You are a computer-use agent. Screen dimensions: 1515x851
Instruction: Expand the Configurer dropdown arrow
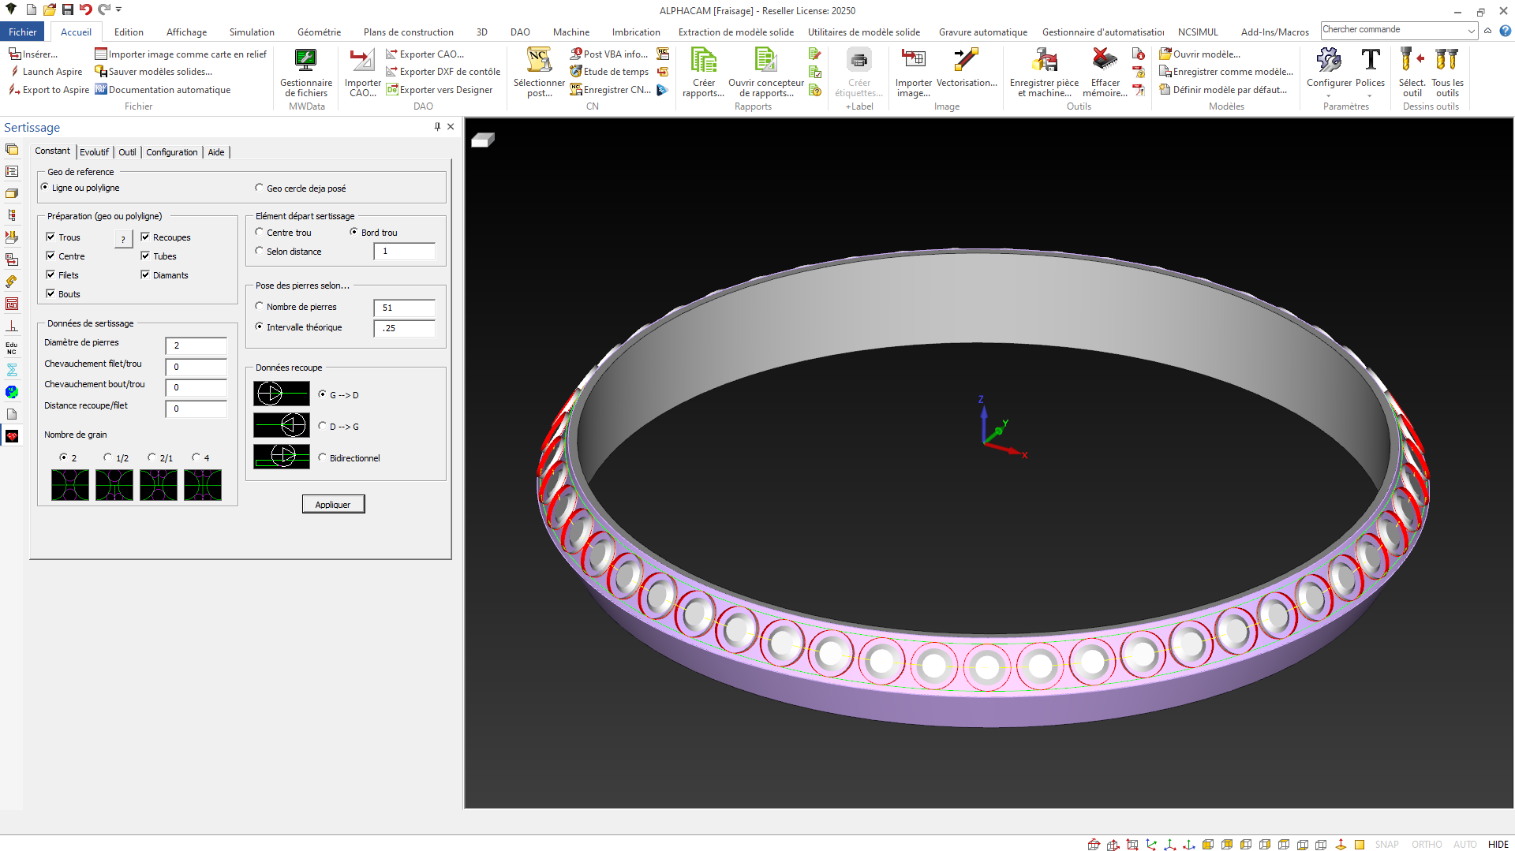1328,96
